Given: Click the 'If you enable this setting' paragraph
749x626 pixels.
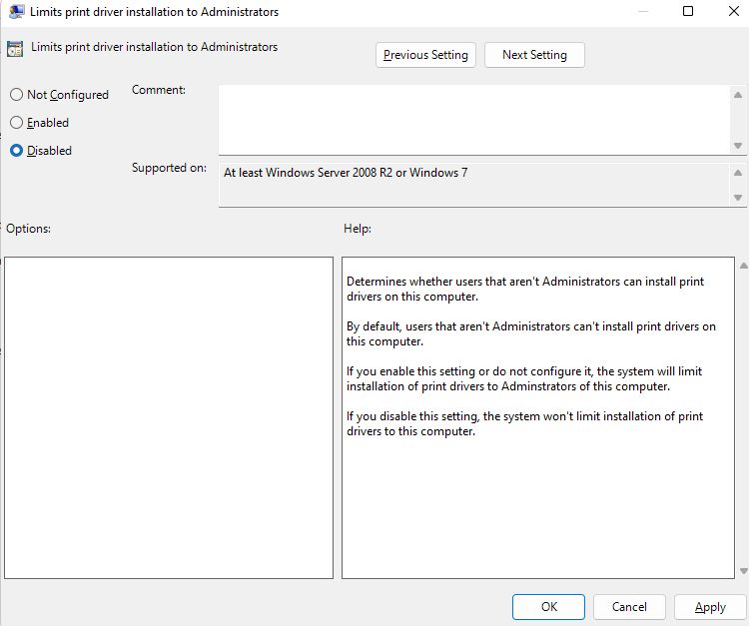Looking at the screenshot, I should (524, 378).
